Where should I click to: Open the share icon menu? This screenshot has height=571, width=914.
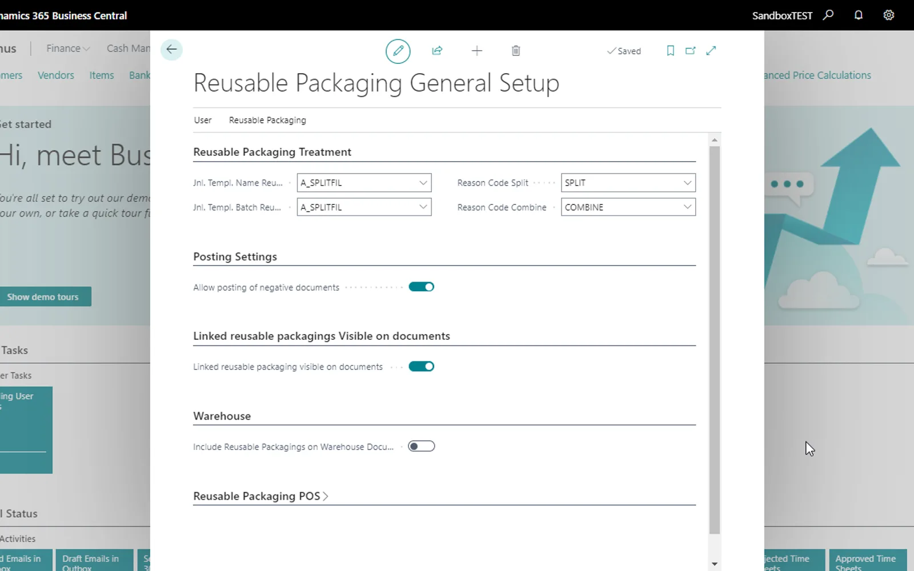[x=437, y=51]
